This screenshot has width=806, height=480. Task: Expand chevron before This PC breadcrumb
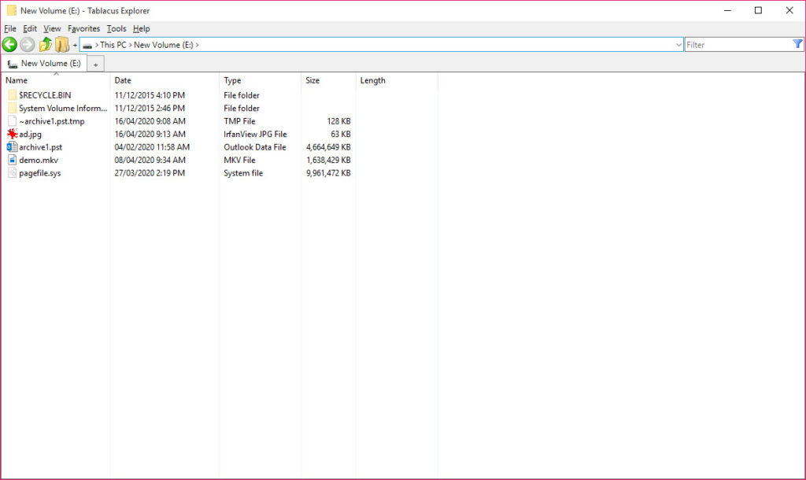pos(97,45)
